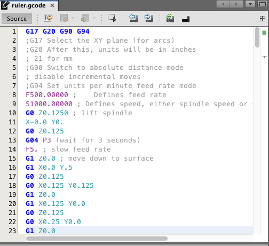Viewport: 269px width, 246px height.
Task: Click the maximize editor window button
Action: (263, 4)
